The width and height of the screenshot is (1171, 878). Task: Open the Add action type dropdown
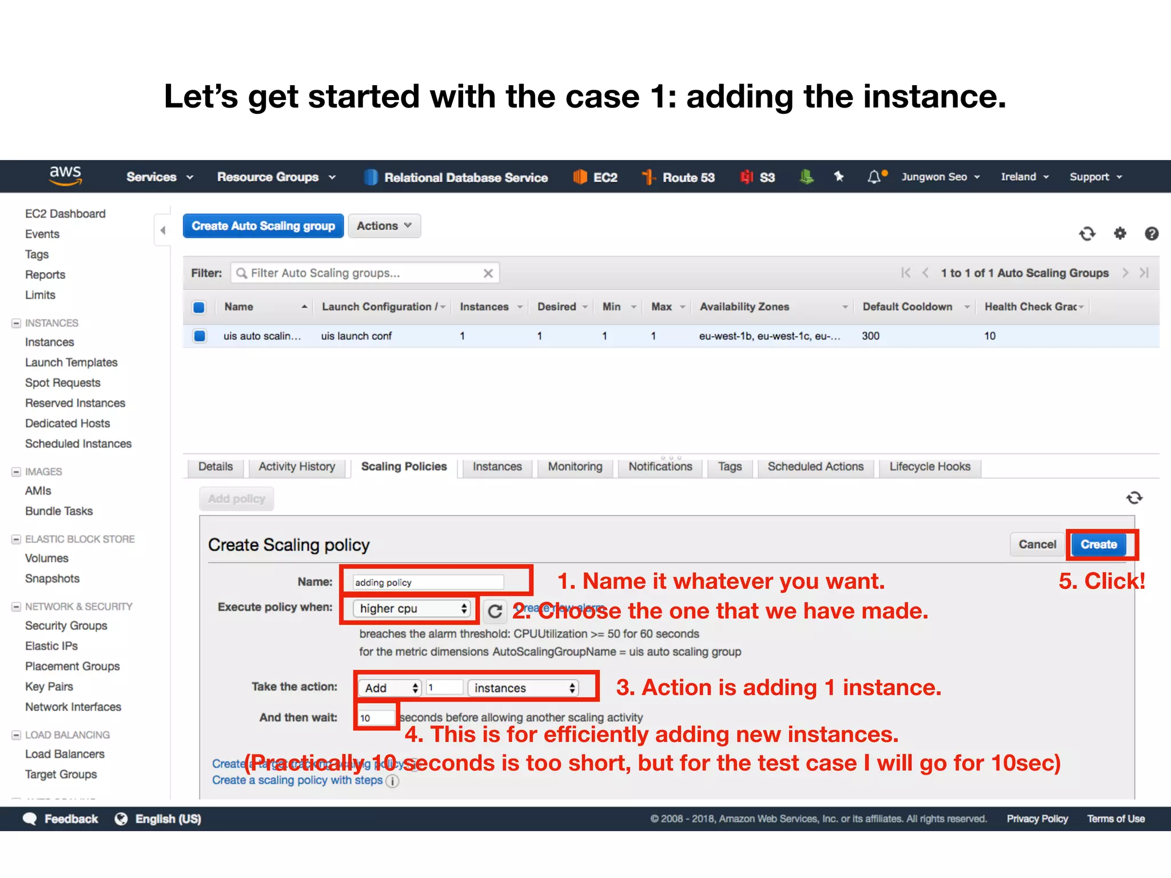pyautogui.click(x=390, y=688)
